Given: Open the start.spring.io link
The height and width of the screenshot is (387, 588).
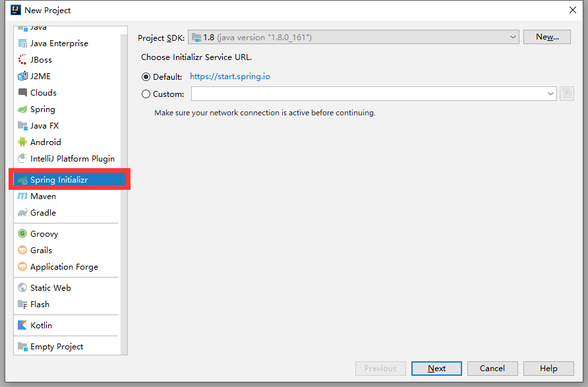Looking at the screenshot, I should pos(230,76).
